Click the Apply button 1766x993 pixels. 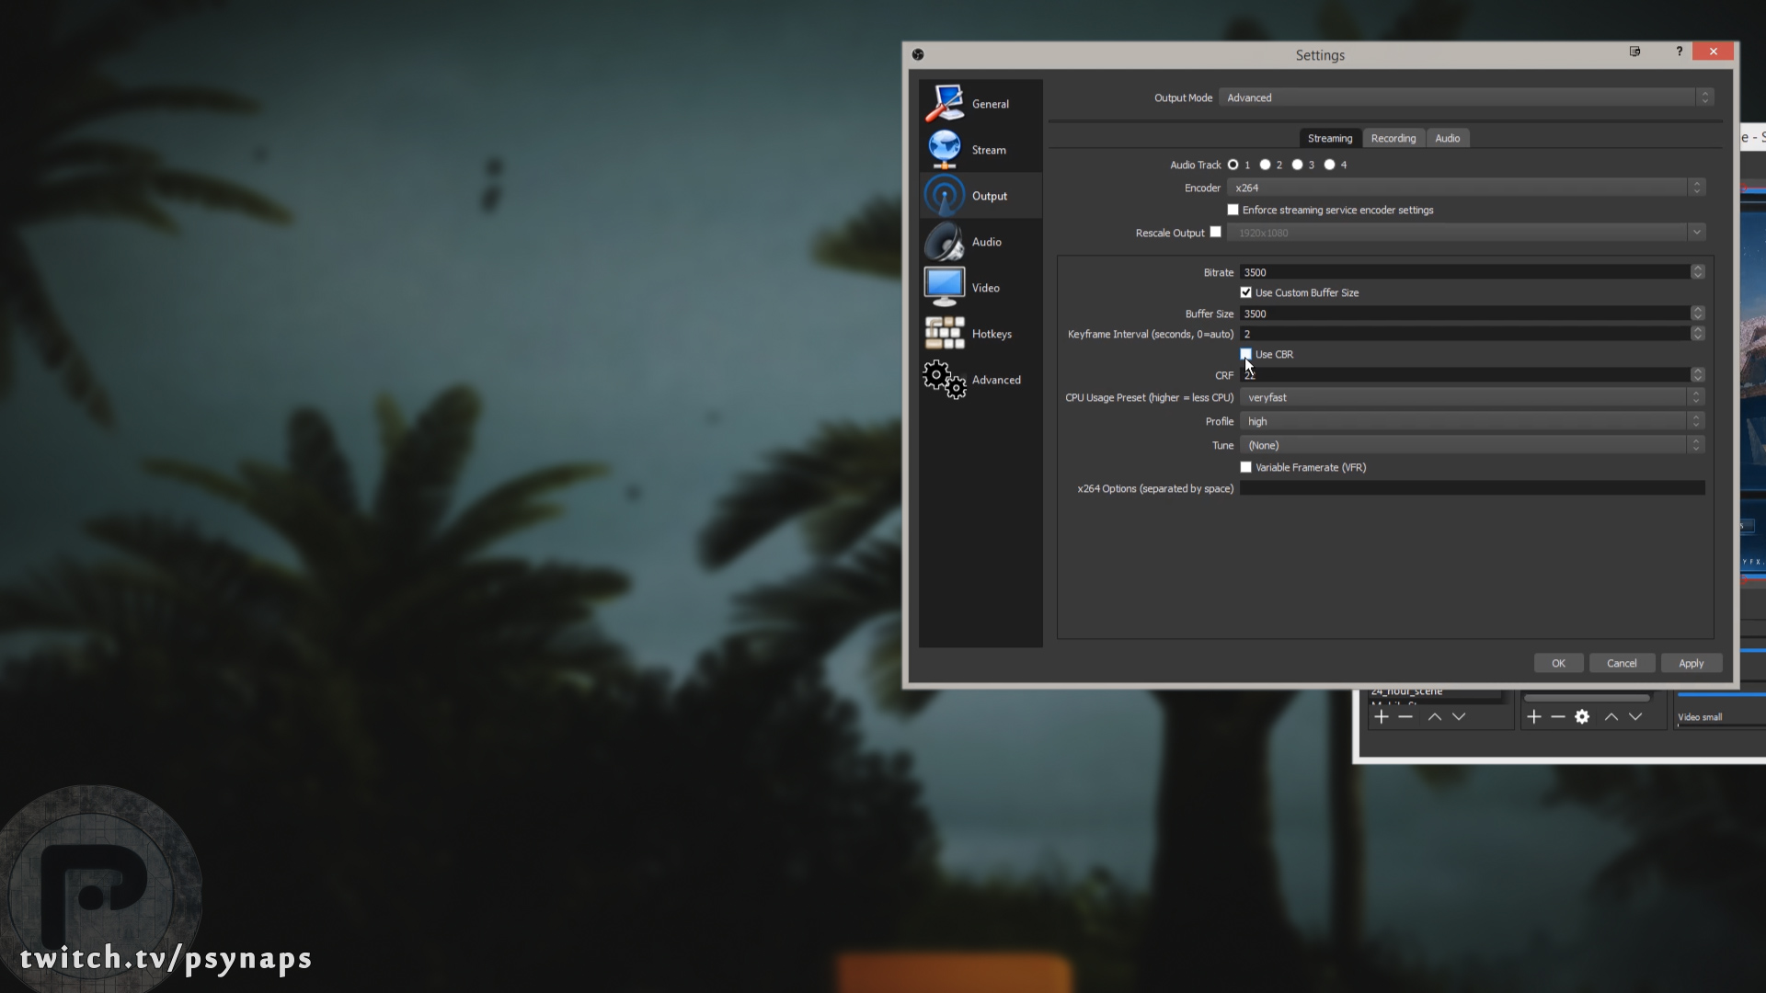[x=1691, y=663]
